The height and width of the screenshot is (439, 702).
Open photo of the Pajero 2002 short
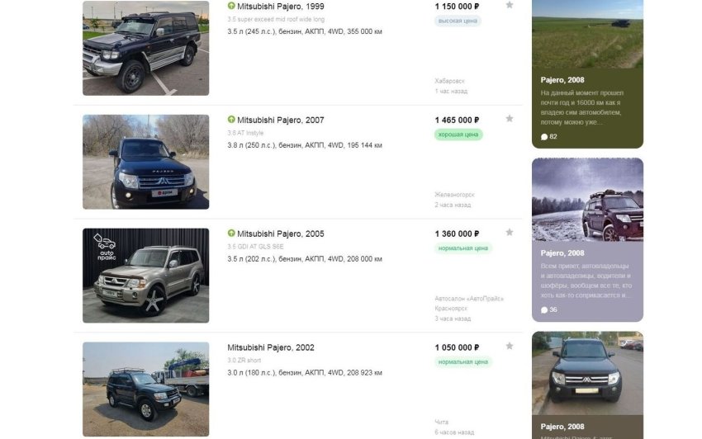pos(145,389)
